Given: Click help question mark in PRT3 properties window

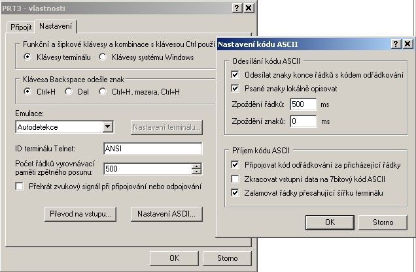Looking at the screenshot, I should coord(236,8).
